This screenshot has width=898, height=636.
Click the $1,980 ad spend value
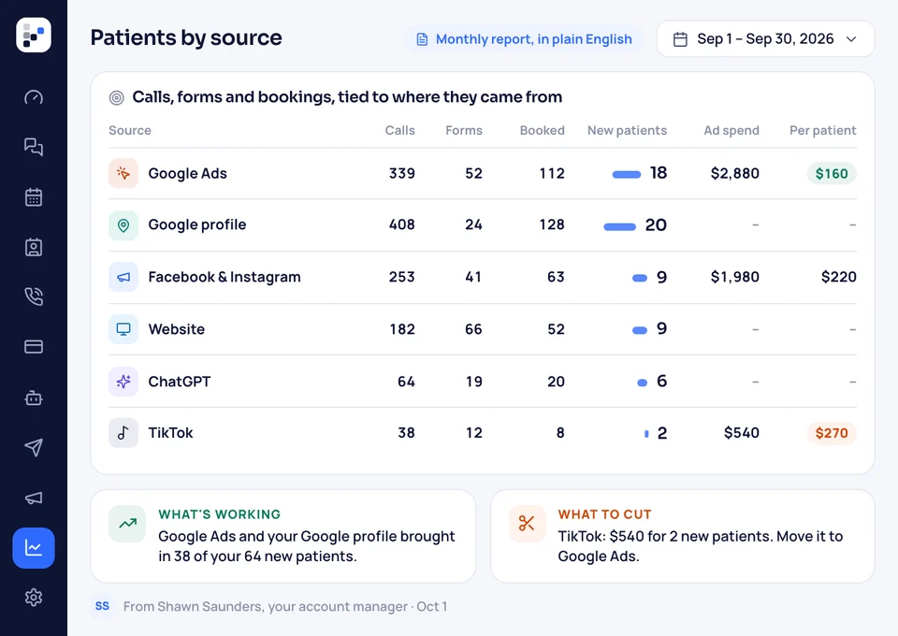point(735,277)
